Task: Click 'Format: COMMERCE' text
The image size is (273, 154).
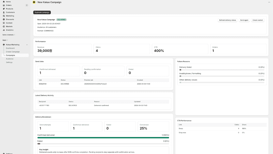Action: [x=45, y=31]
